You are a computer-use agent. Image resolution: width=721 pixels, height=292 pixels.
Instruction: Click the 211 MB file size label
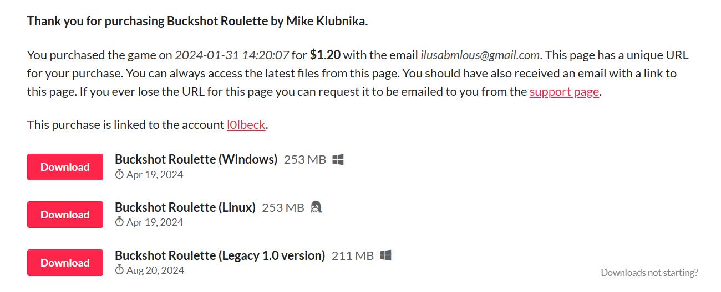(353, 255)
